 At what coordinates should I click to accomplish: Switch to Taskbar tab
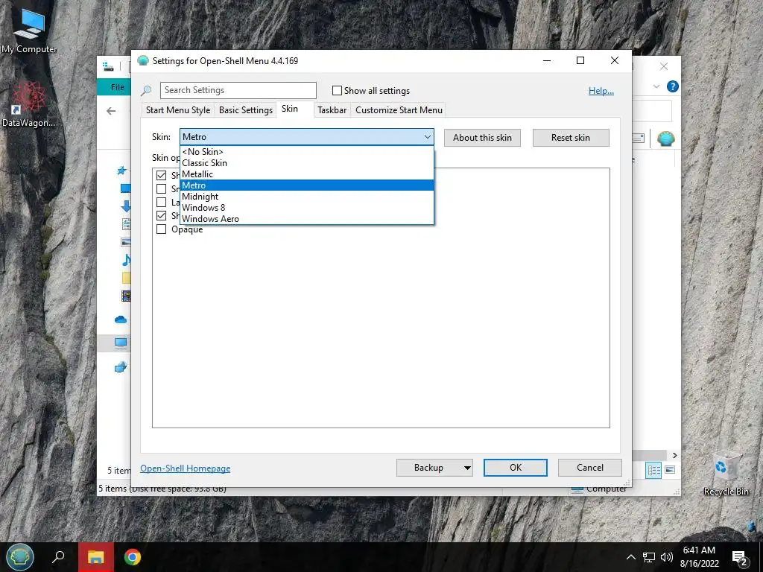(x=332, y=110)
